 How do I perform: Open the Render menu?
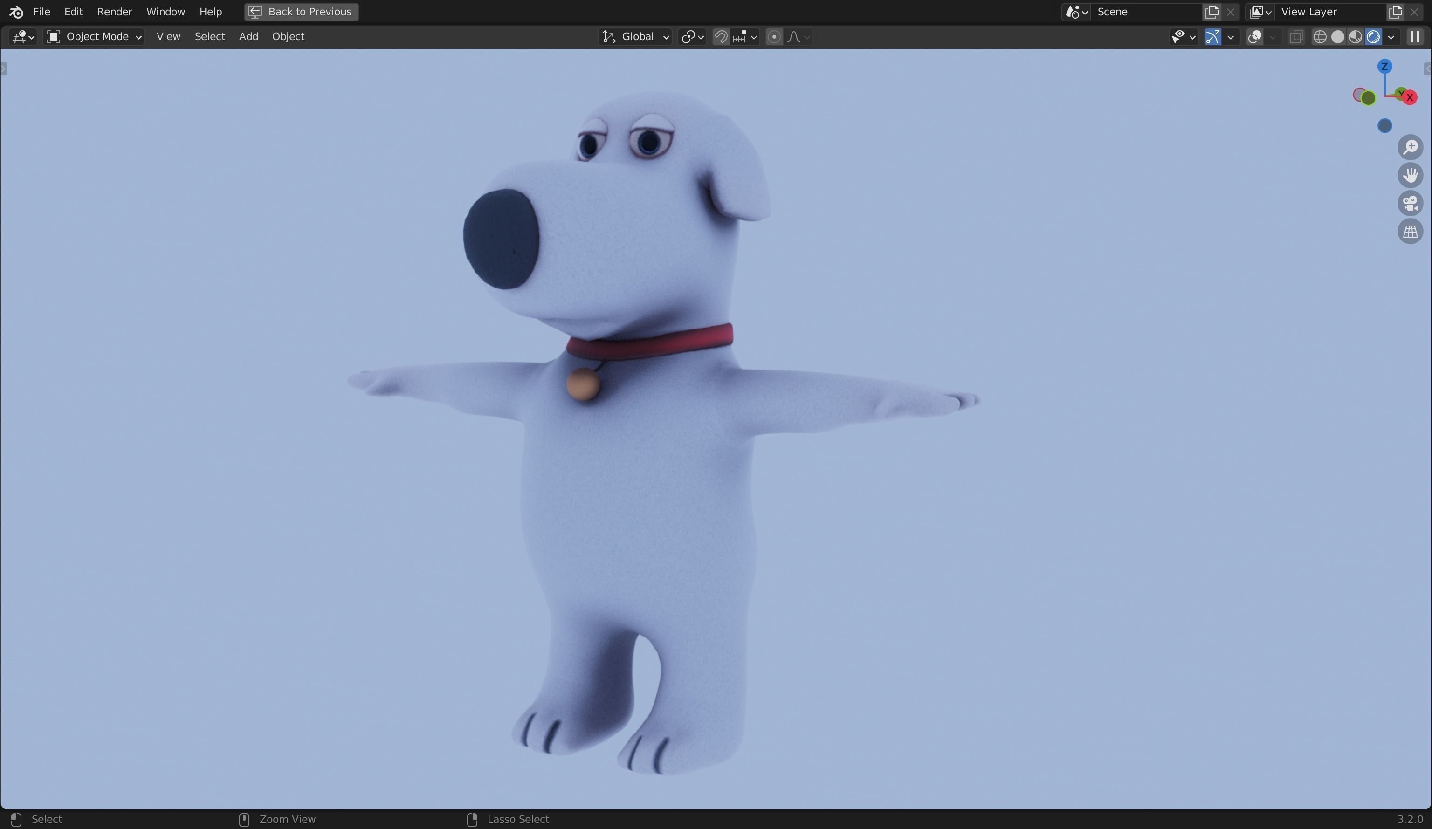[x=114, y=11]
